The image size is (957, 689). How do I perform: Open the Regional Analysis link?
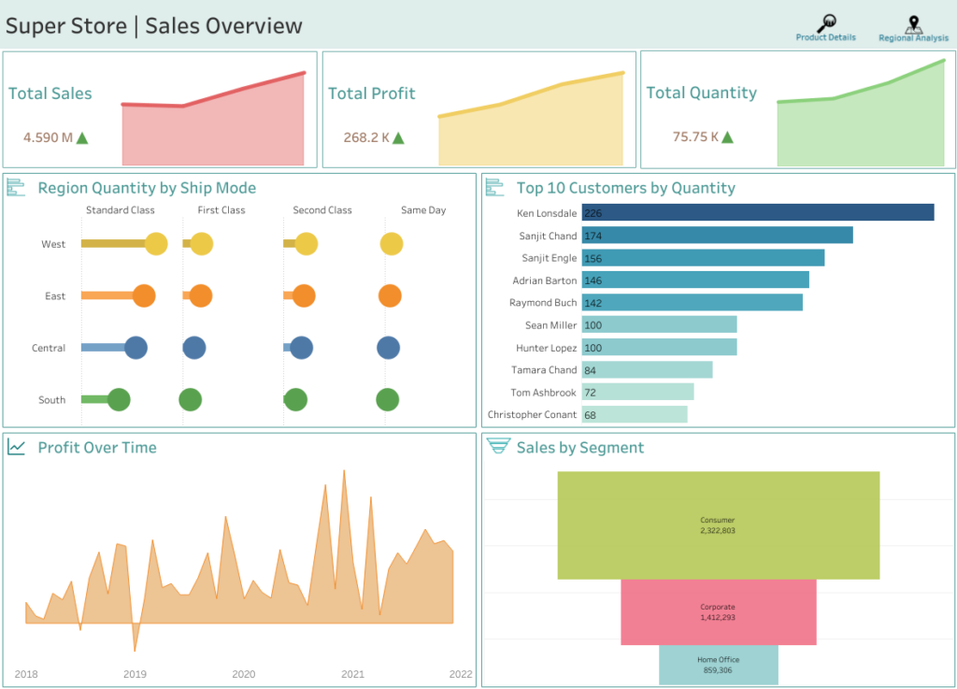click(913, 38)
